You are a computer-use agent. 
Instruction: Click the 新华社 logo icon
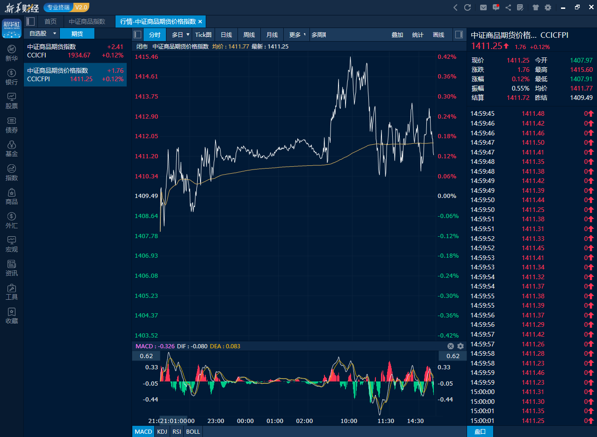(12, 28)
